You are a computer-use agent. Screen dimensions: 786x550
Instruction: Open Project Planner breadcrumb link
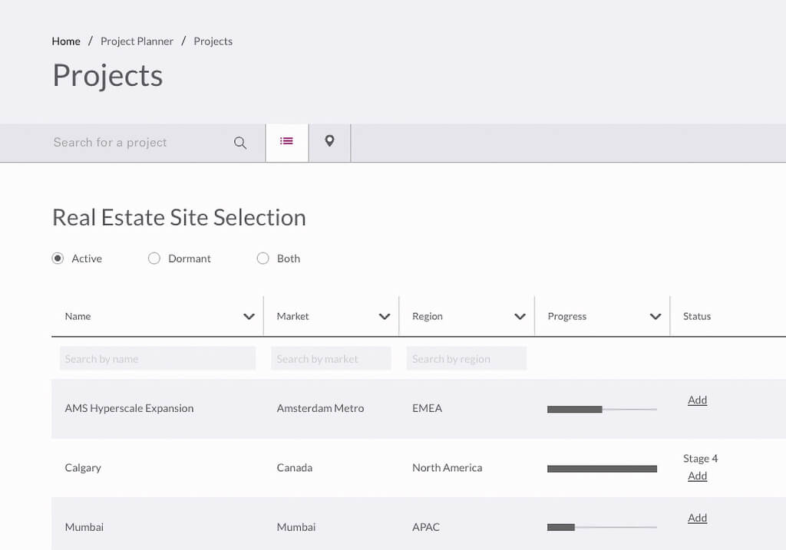137,41
